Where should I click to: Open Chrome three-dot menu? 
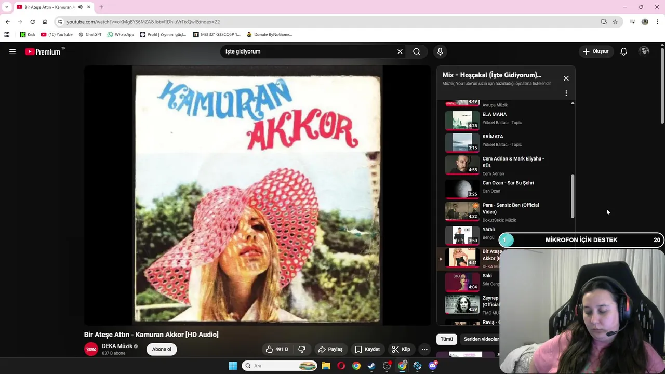click(657, 22)
